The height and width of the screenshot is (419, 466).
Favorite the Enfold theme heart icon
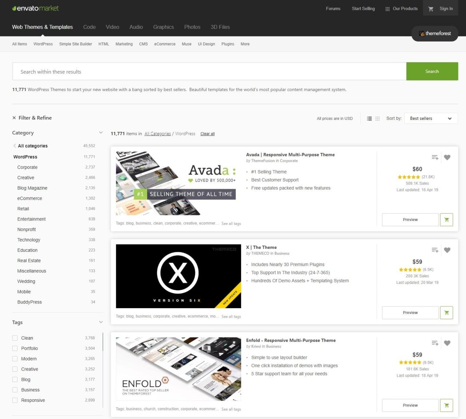click(447, 343)
